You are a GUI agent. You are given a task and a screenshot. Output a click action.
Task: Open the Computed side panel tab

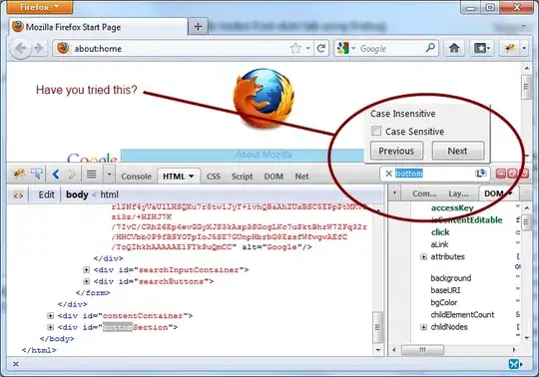[424, 193]
